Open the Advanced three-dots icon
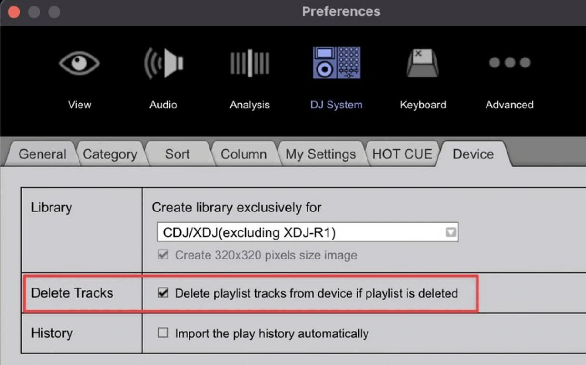586x365 pixels. (509, 62)
